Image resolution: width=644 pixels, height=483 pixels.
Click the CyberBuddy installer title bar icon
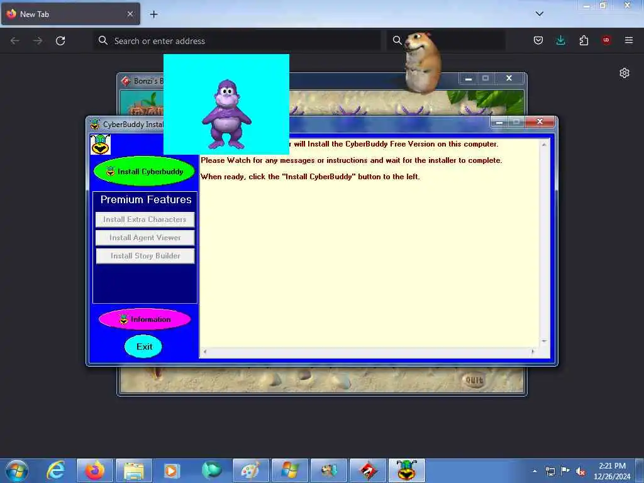(x=95, y=124)
